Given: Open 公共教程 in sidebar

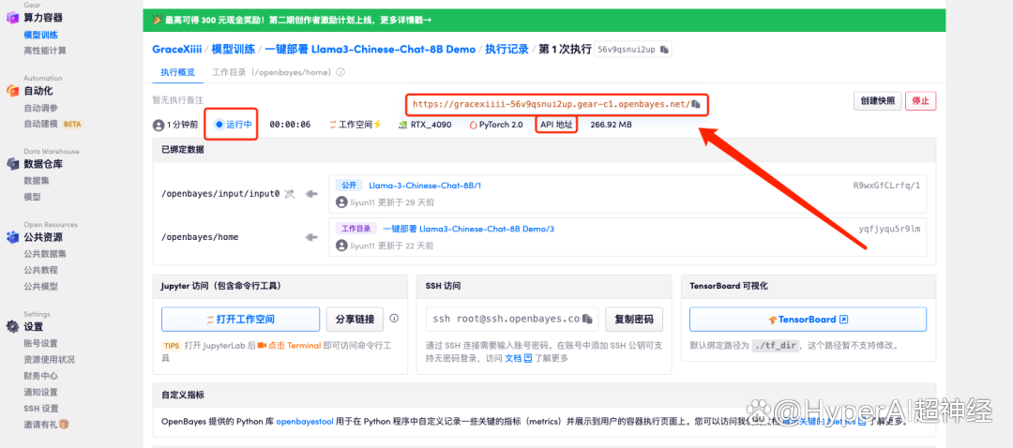Looking at the screenshot, I should click(40, 270).
